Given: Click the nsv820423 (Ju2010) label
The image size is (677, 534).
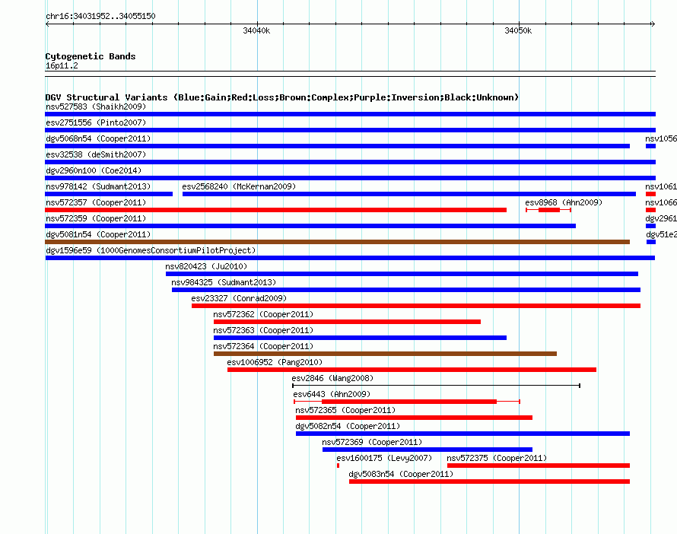Looking at the screenshot, I should [x=206, y=266].
